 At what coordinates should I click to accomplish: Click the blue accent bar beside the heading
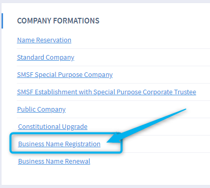(x=2, y=21)
